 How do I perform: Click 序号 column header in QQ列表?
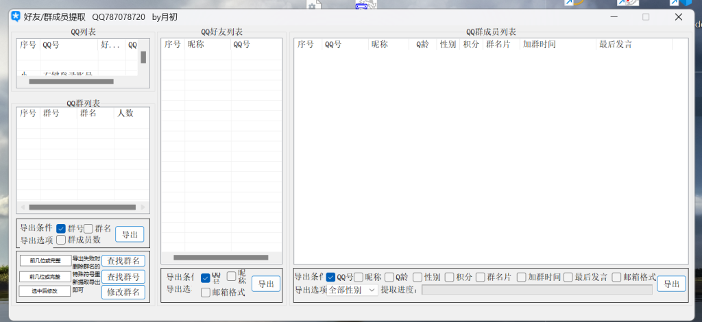point(28,45)
